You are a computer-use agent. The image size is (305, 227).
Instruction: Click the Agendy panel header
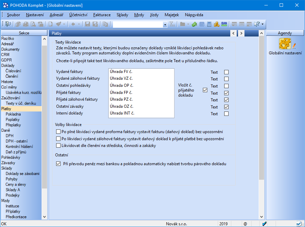point(285,33)
